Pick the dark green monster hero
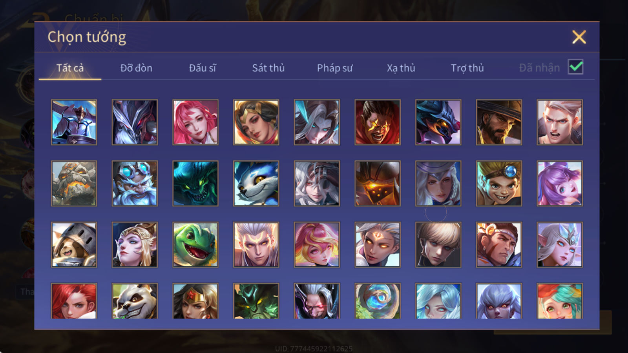Screen dimensions: 628x353 pyautogui.click(x=195, y=183)
